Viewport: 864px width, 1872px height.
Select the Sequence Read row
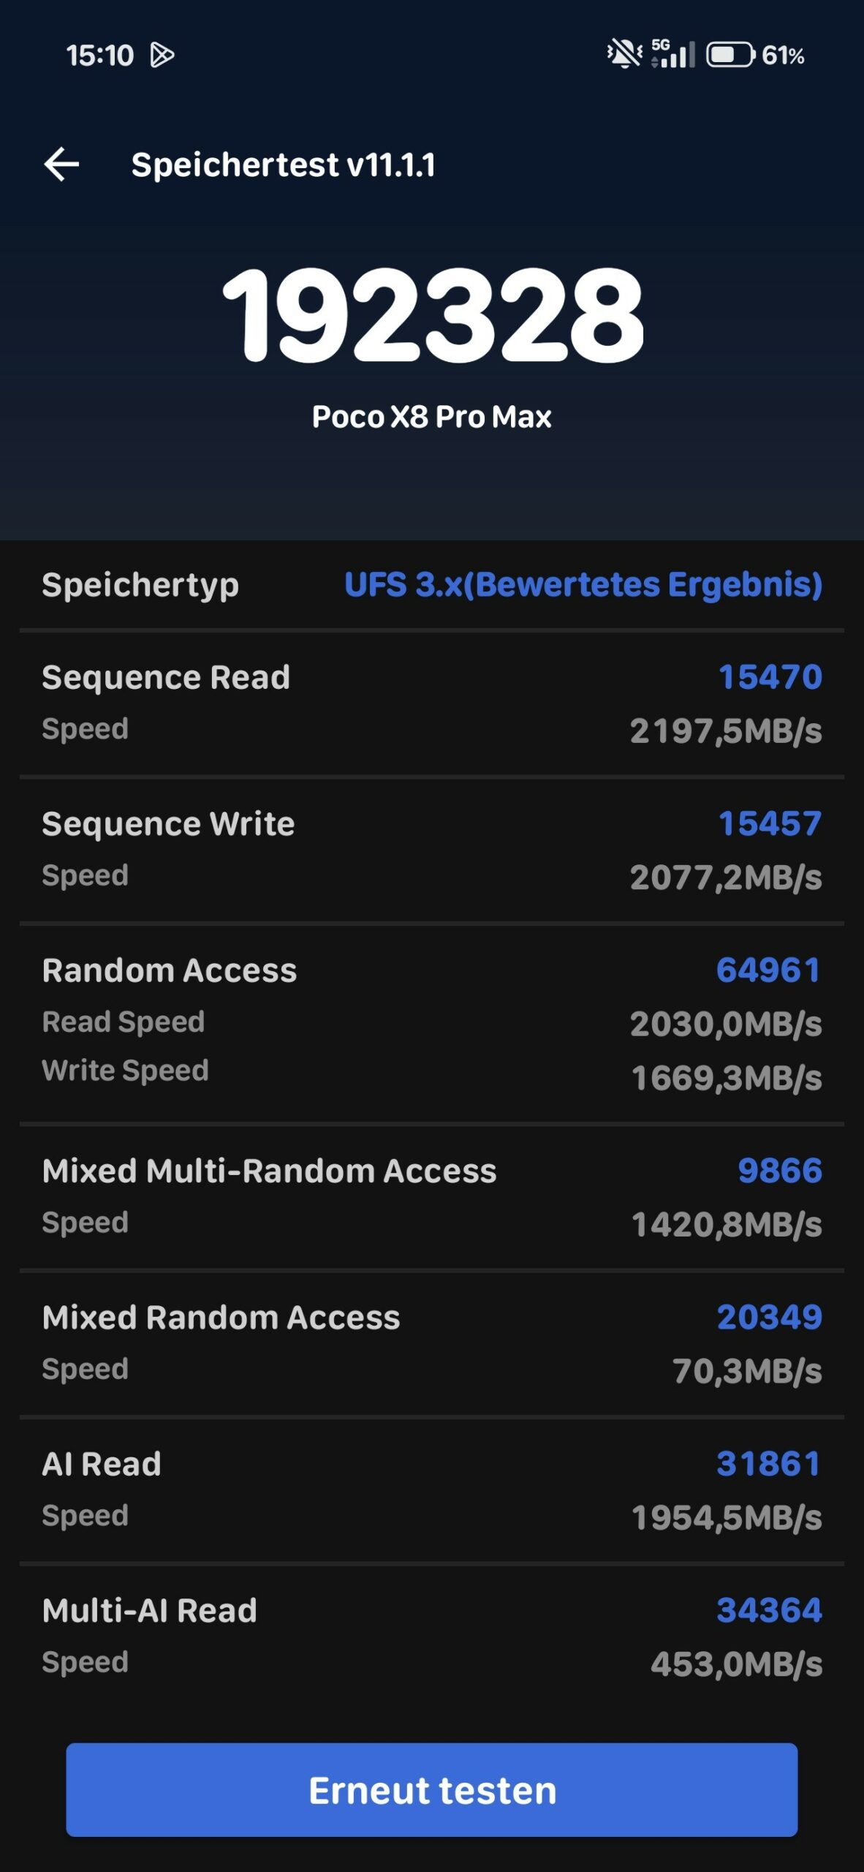[432, 703]
